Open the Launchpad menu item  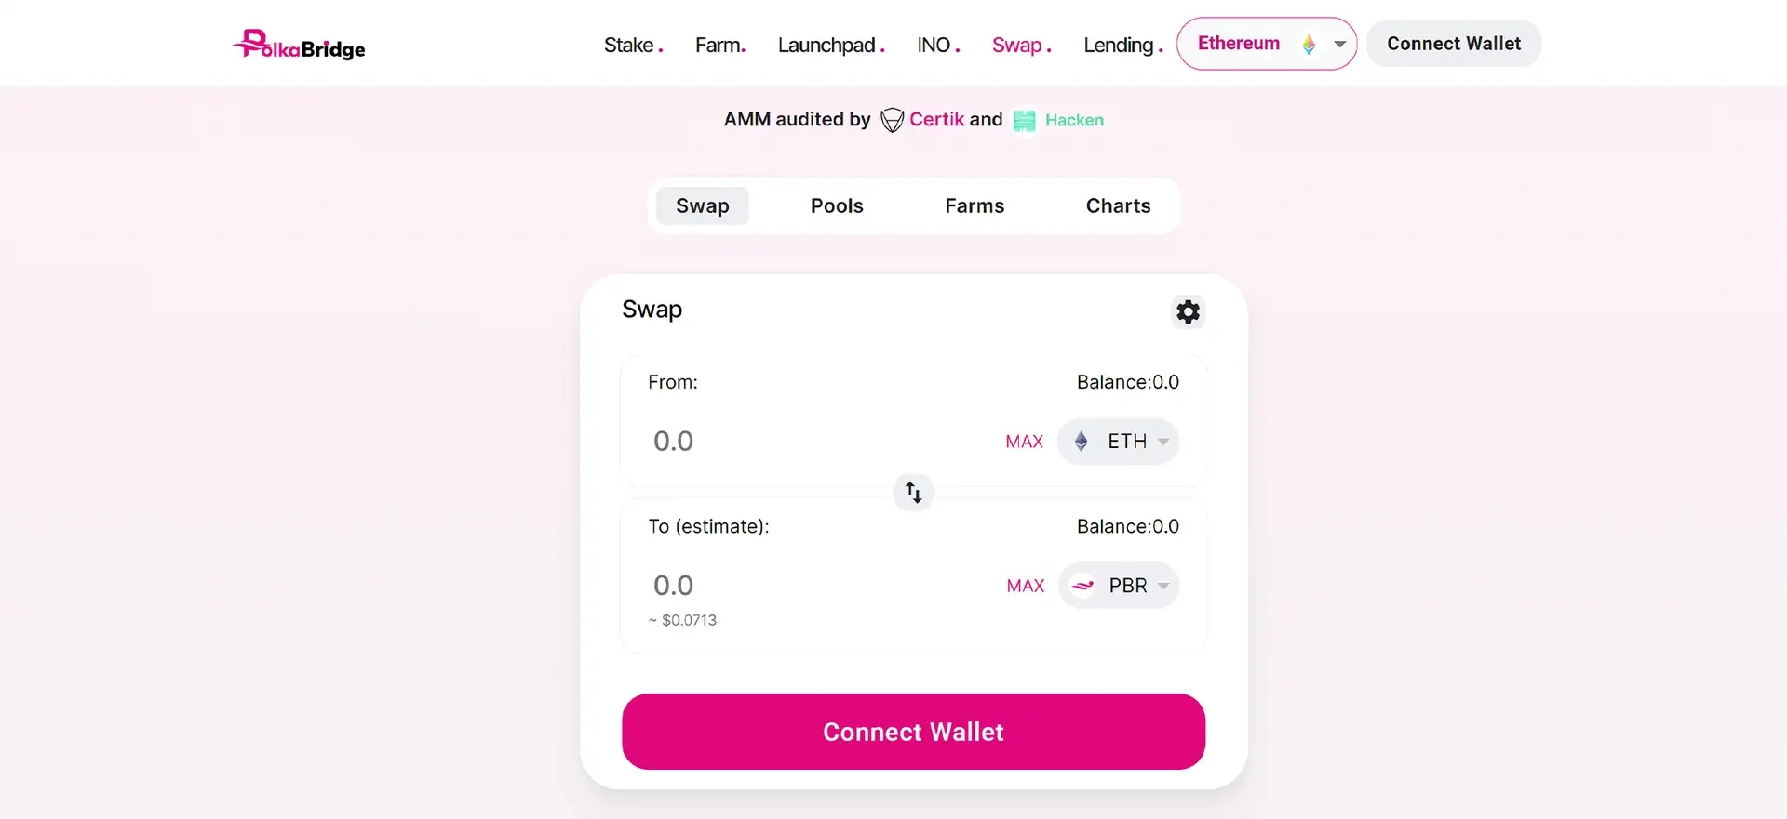click(x=826, y=46)
